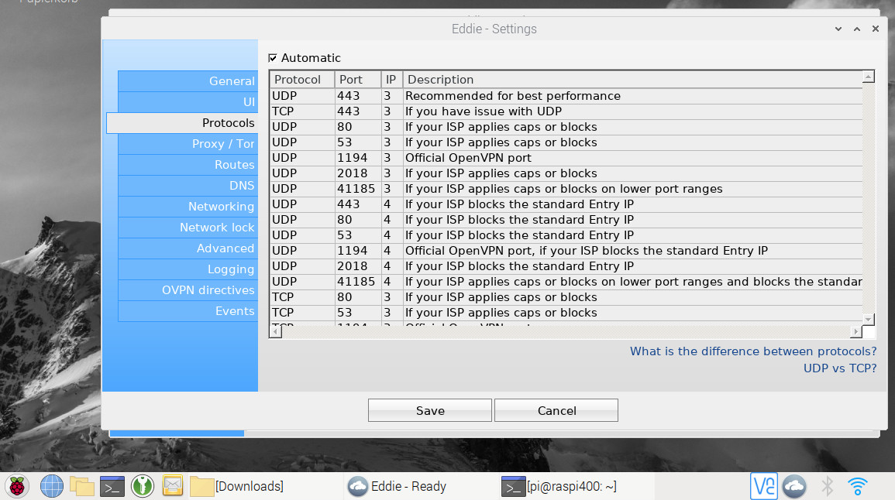Open the UI settings tab
The image size is (895, 500).
pyautogui.click(x=188, y=102)
